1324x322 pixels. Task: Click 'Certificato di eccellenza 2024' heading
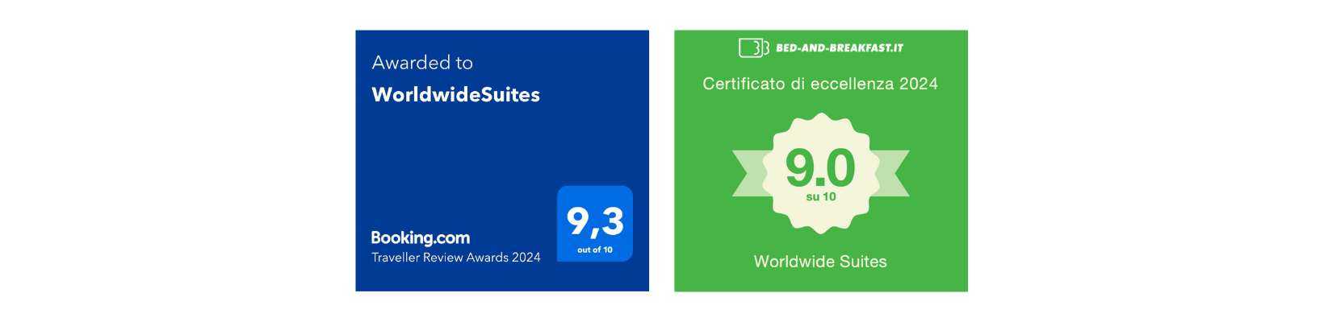(x=820, y=84)
